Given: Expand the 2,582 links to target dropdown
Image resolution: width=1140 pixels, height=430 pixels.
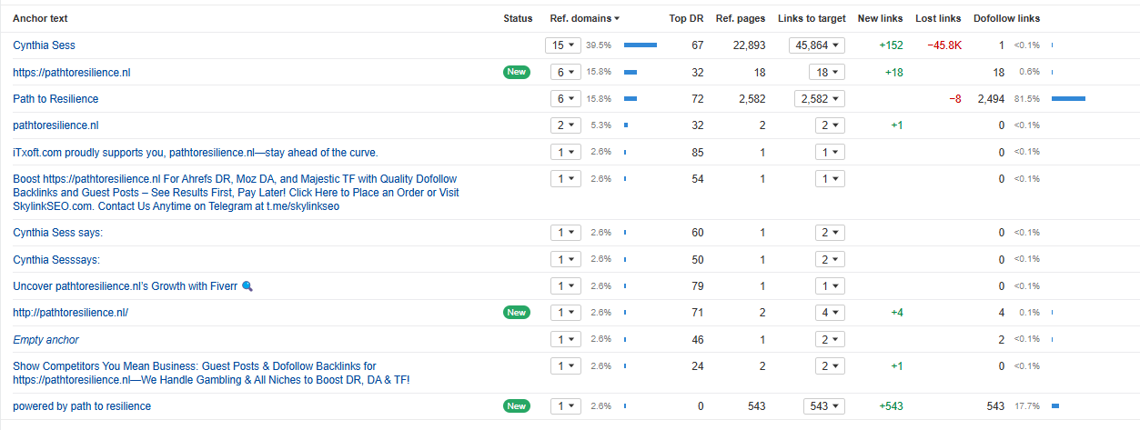Looking at the screenshot, I should (x=819, y=99).
